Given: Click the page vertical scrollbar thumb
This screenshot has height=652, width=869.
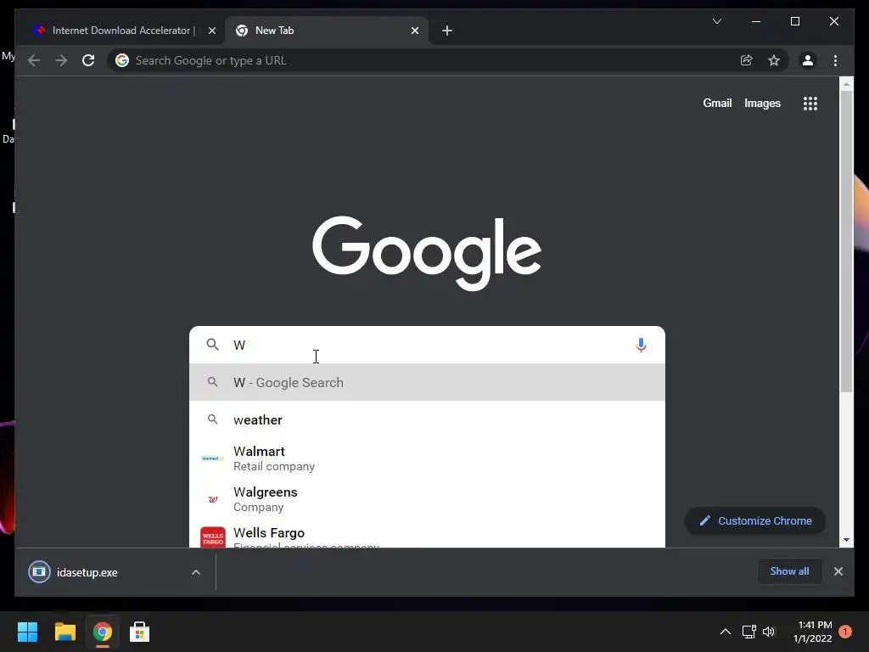Looking at the screenshot, I should point(846,241).
